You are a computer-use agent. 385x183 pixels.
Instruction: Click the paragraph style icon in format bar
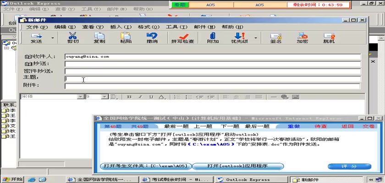coord(114,97)
